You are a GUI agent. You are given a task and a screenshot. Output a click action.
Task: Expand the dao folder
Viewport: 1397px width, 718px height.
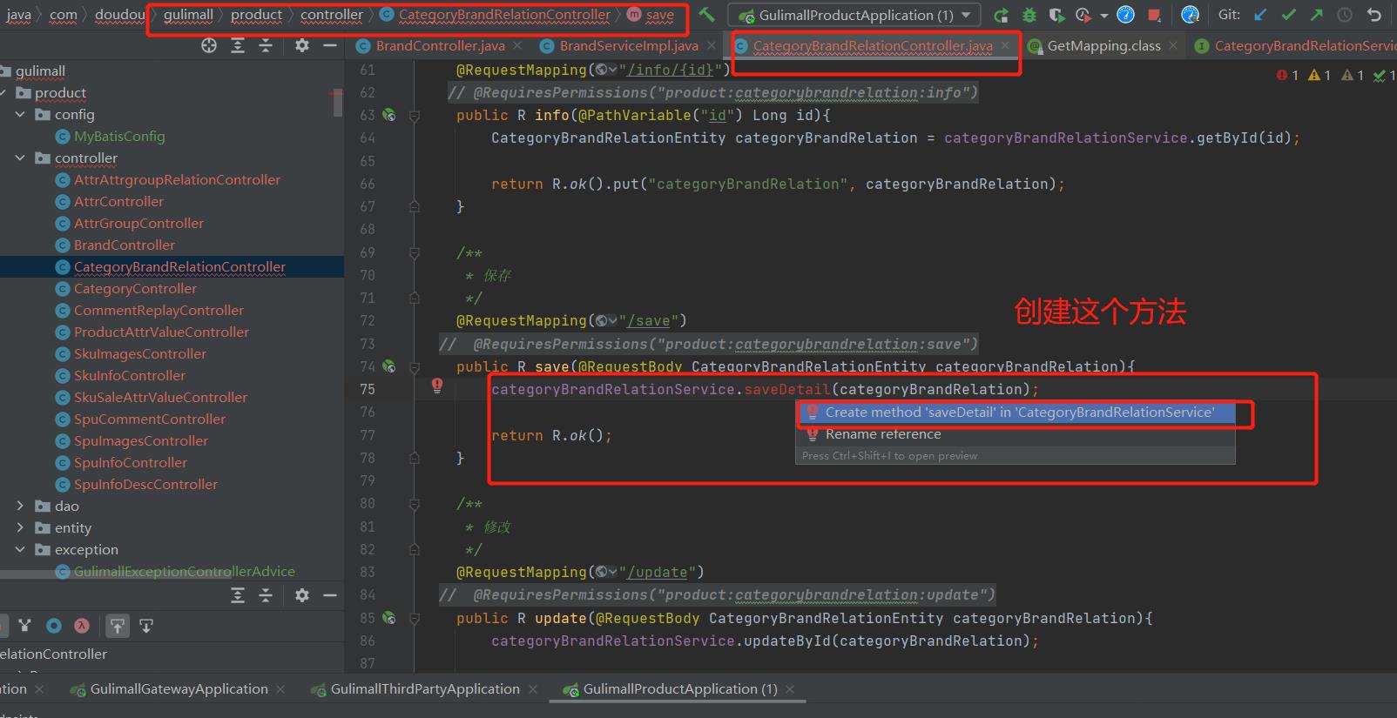click(20, 506)
